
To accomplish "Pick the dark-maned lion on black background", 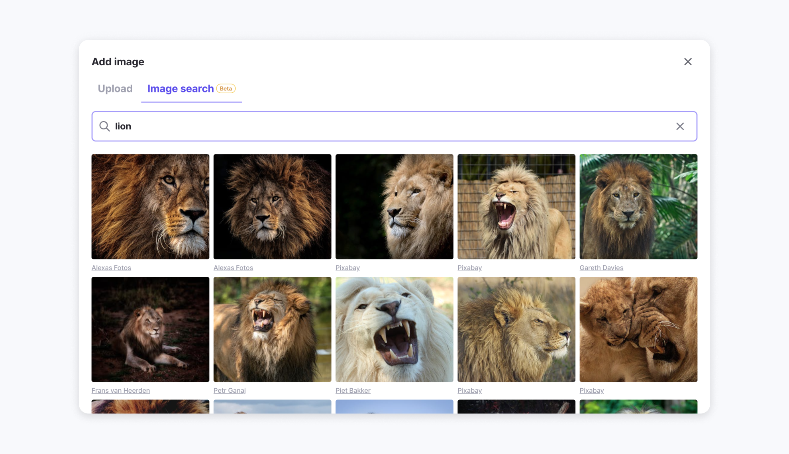I will point(272,207).
